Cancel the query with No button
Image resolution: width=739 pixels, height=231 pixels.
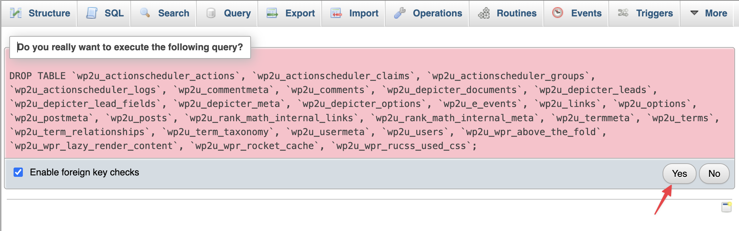coord(714,174)
